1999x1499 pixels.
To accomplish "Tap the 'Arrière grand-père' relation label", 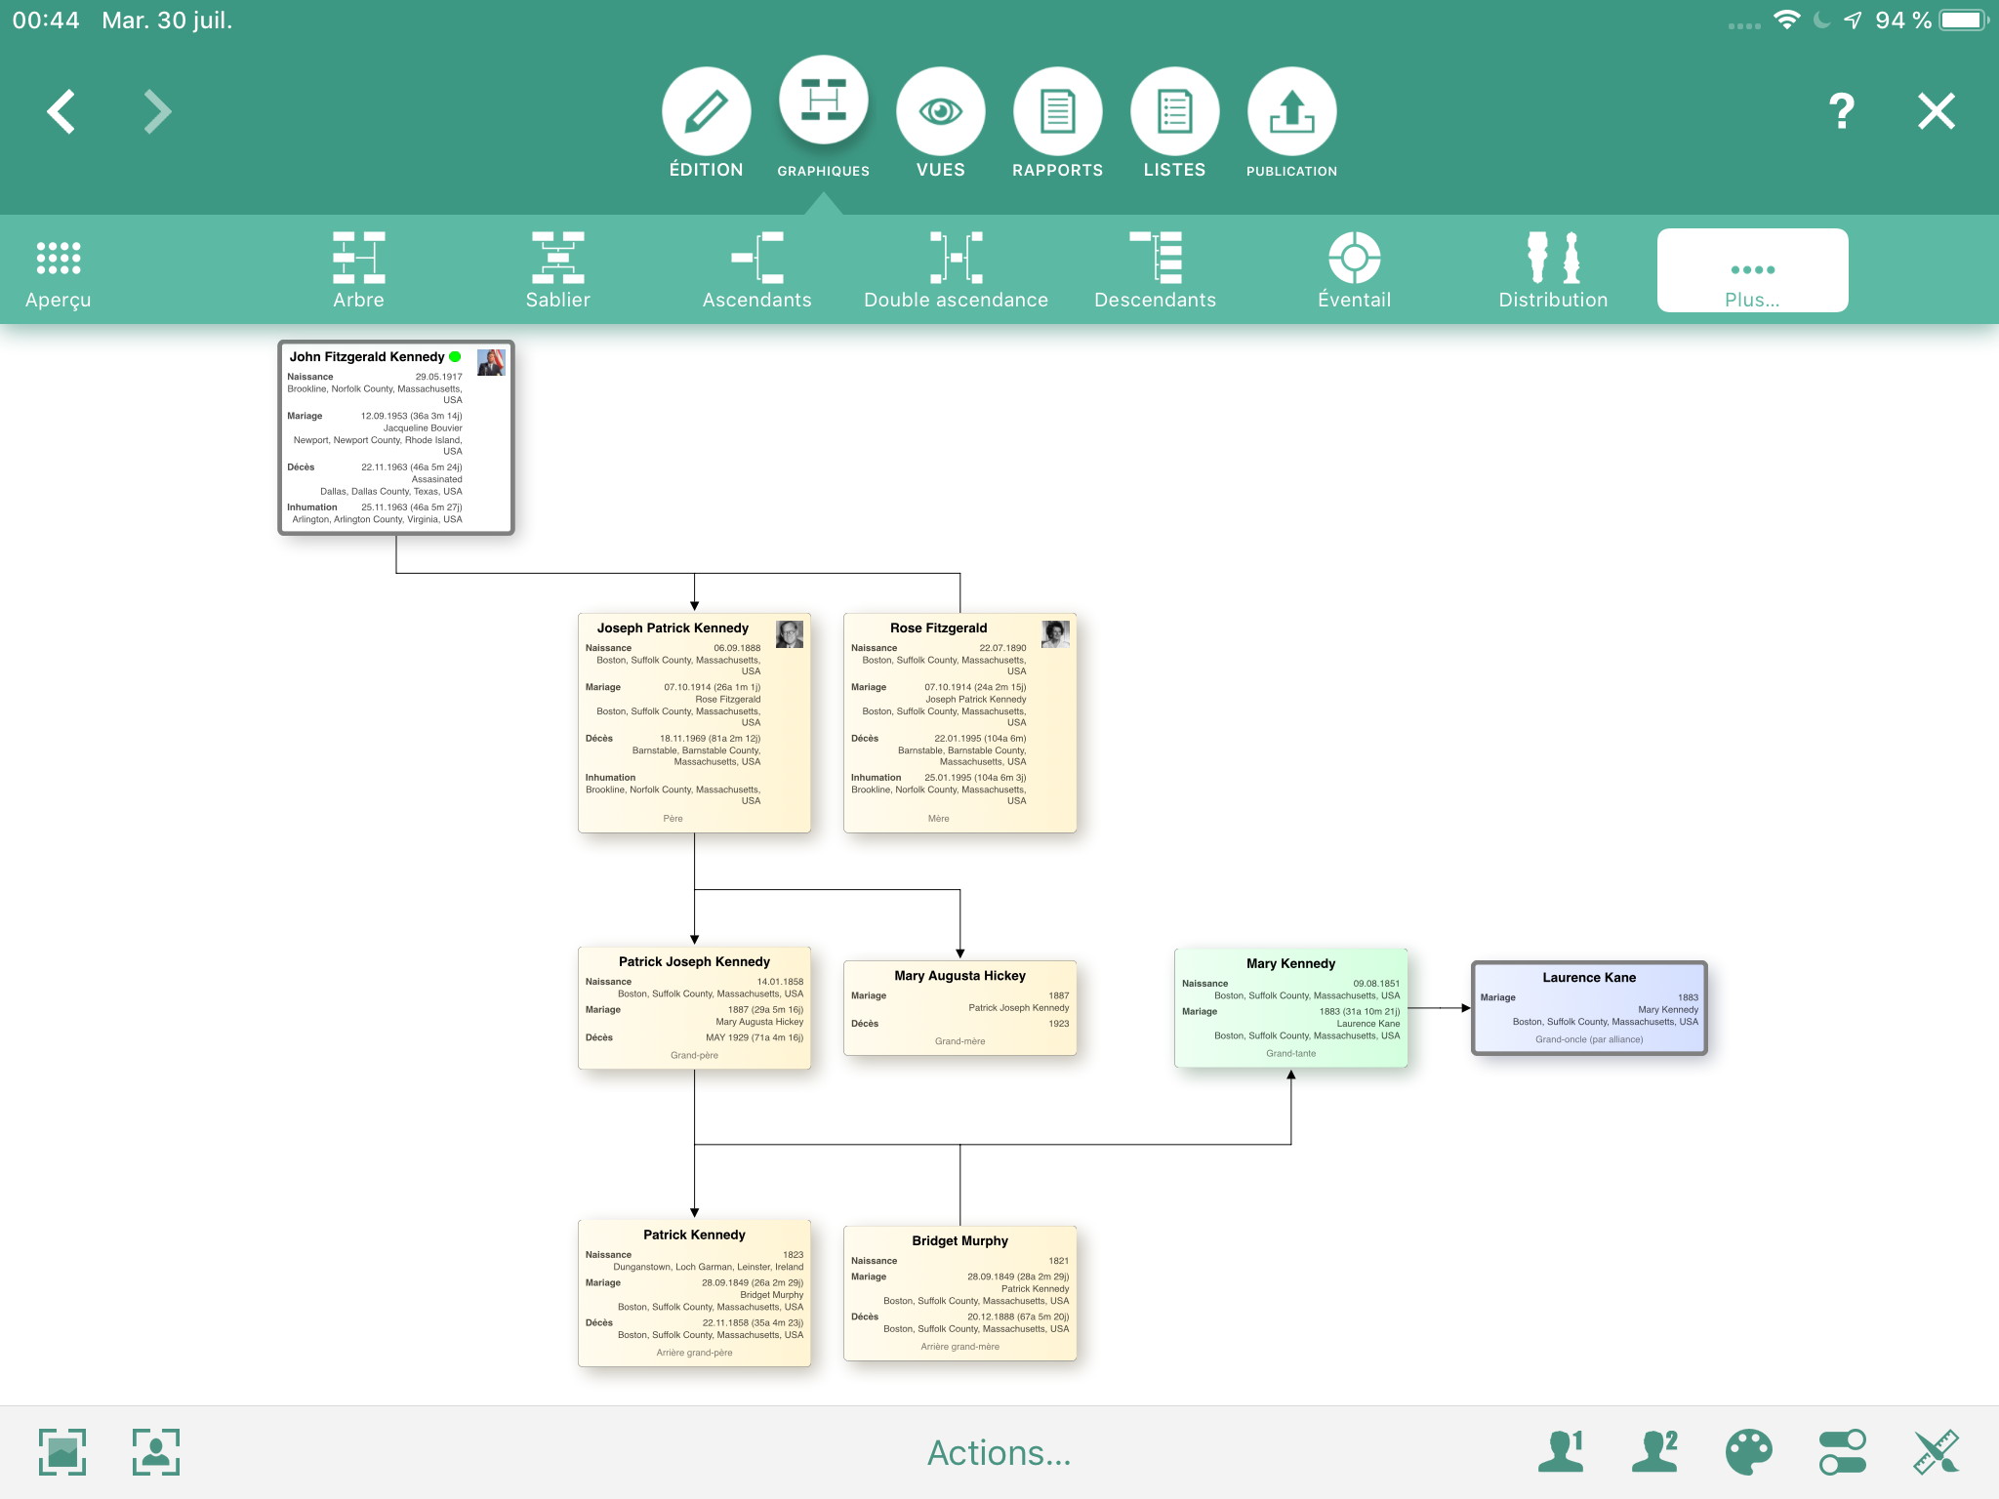I will tap(694, 1353).
